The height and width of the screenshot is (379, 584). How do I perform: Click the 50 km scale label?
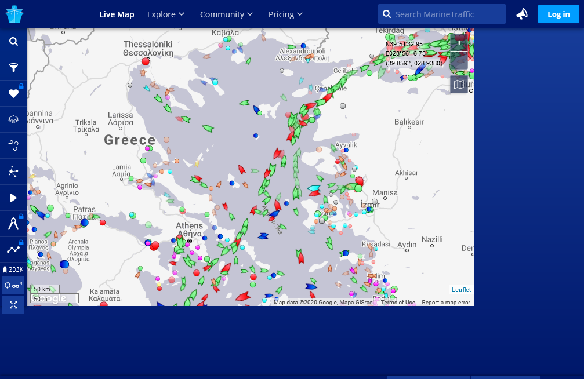click(x=42, y=289)
